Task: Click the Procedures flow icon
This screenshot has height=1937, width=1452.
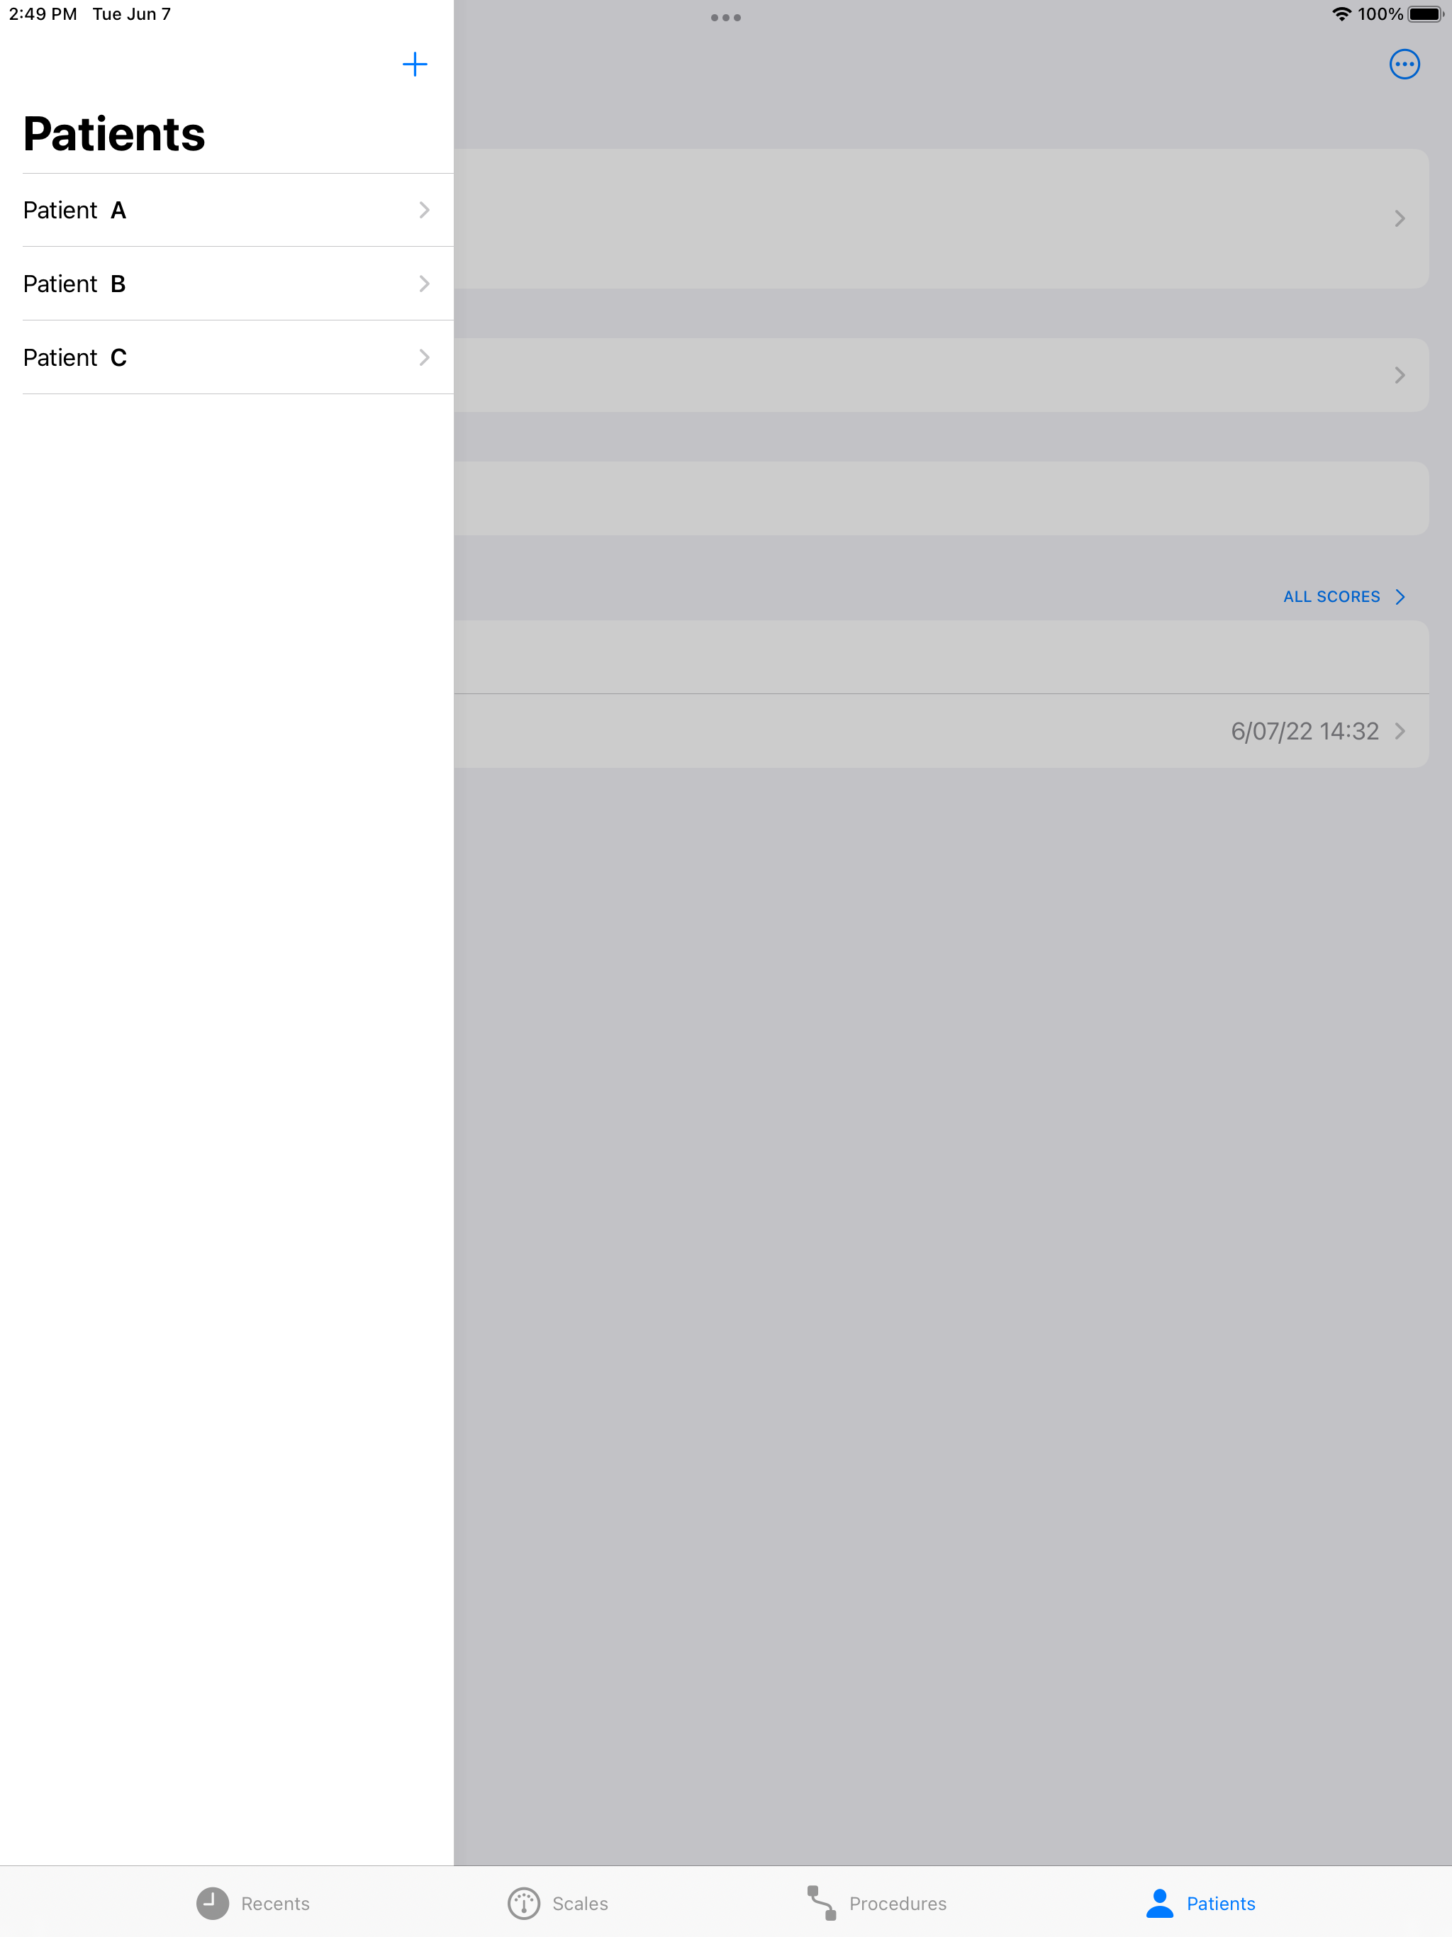Action: pyautogui.click(x=822, y=1903)
